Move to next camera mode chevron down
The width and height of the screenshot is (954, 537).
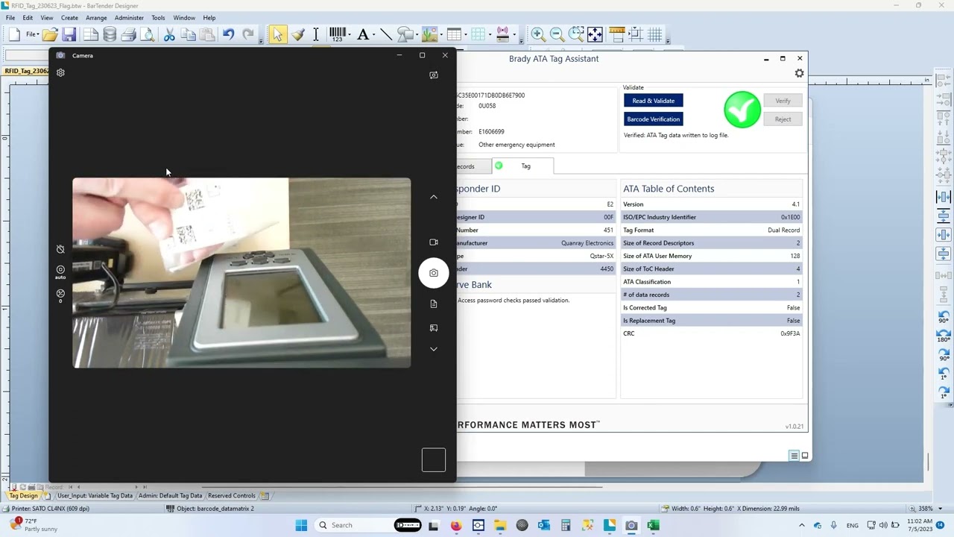click(x=434, y=349)
